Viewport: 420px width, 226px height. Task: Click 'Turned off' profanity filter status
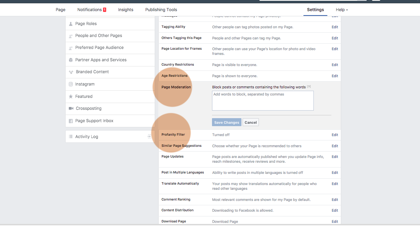click(221, 135)
